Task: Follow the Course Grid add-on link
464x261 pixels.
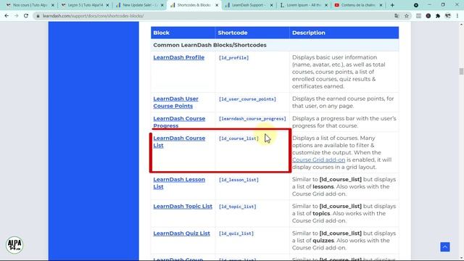Action: tap(318, 159)
